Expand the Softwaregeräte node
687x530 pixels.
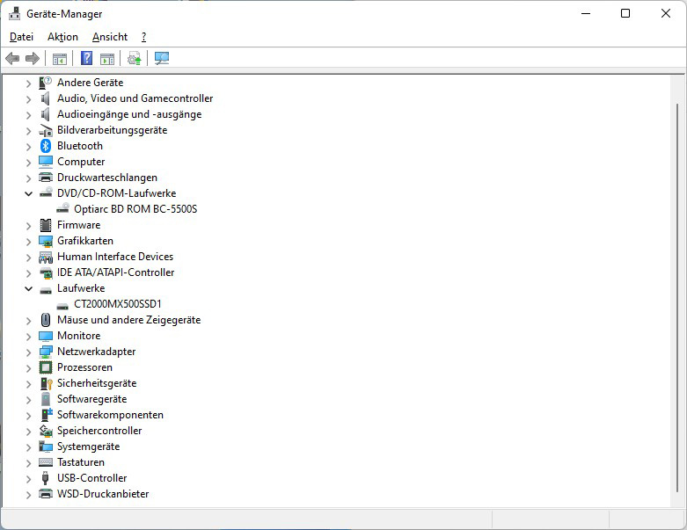(28, 400)
